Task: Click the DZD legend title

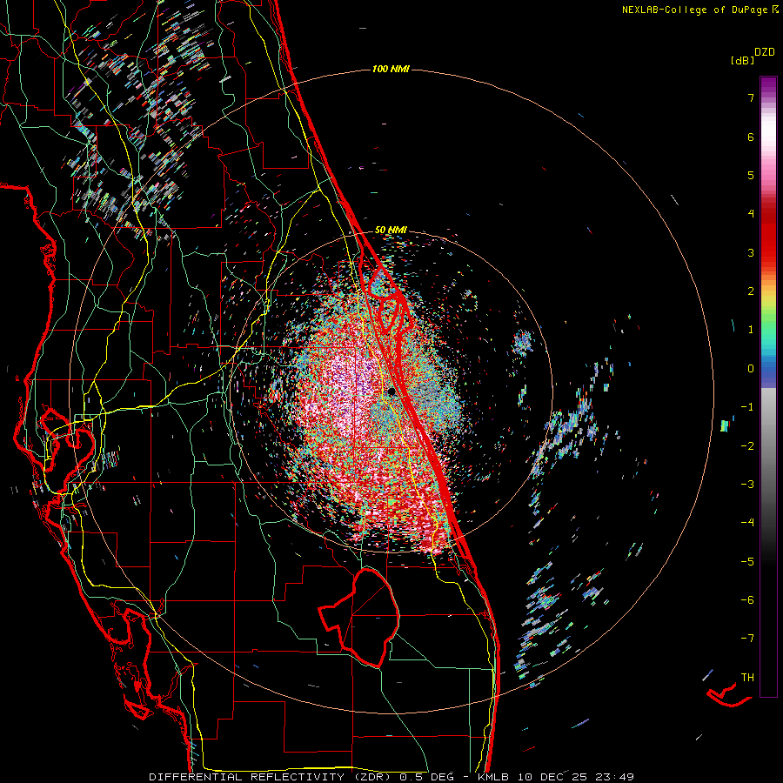Action: point(765,52)
